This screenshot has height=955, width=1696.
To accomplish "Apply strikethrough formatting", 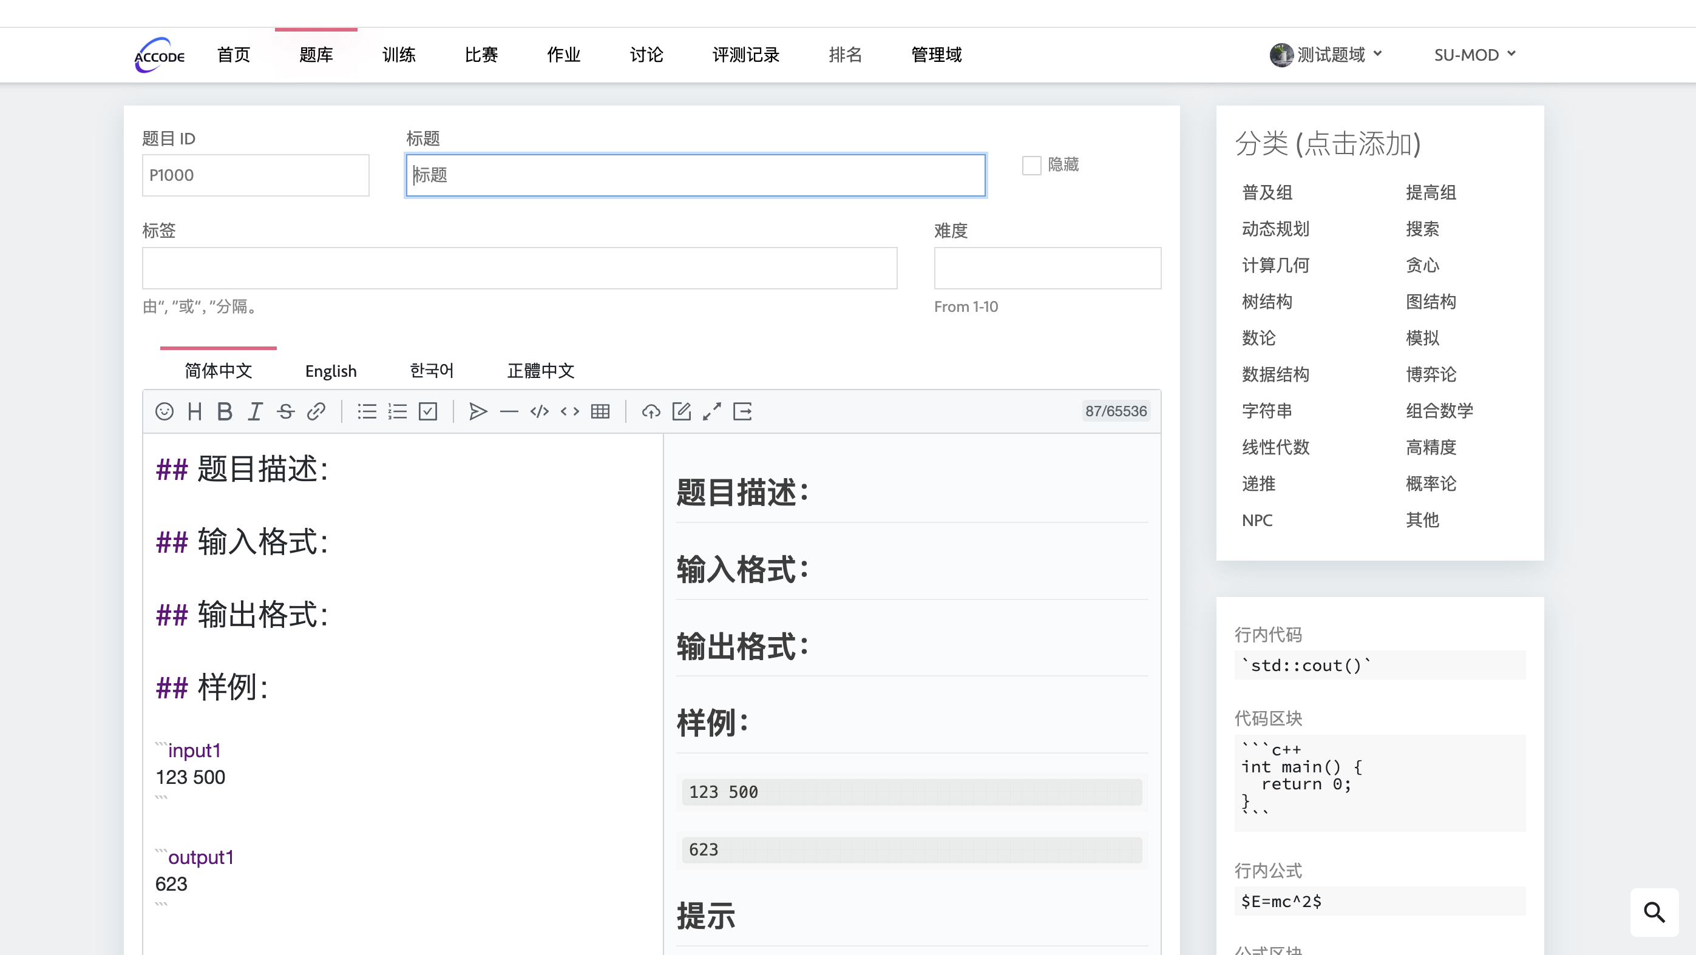I will tap(285, 411).
